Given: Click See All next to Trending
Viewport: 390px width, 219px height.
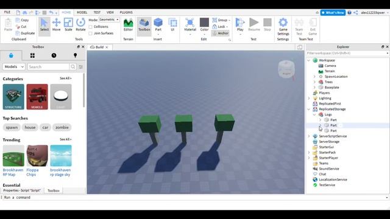Looking at the screenshot, I should coord(66,139).
